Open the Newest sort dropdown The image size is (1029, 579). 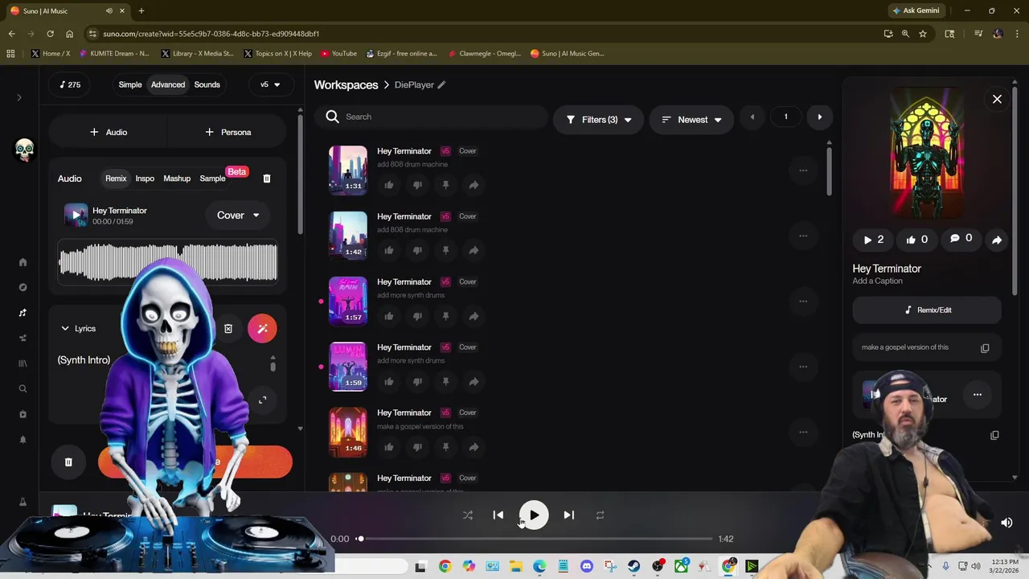click(691, 120)
